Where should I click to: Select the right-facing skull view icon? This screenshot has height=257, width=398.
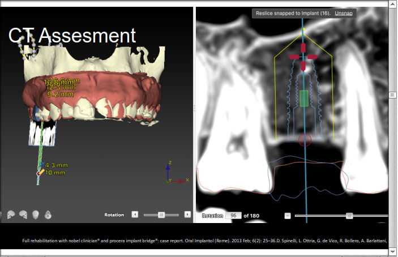(x=23, y=215)
